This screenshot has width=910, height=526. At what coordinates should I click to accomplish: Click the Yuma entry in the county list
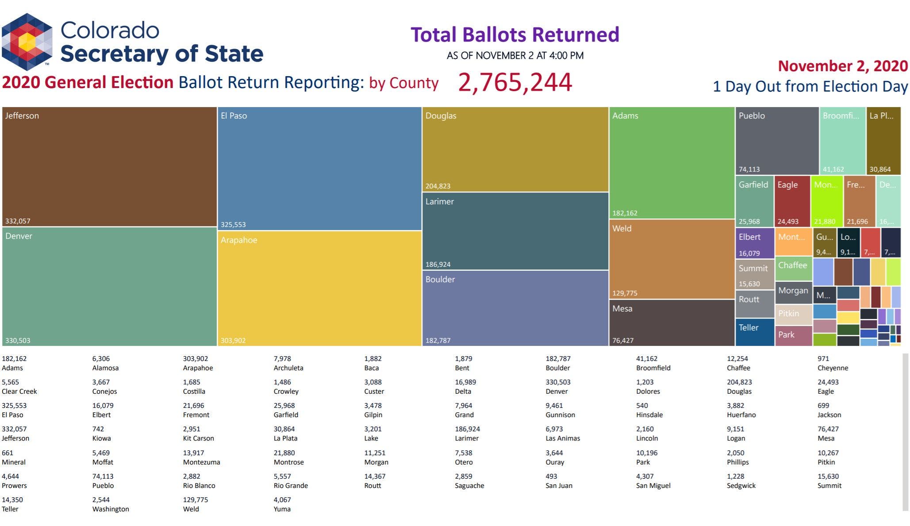point(282,505)
